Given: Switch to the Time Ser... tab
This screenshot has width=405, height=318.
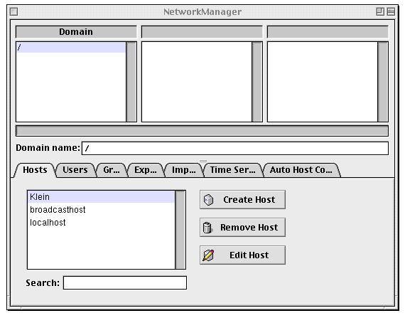Looking at the screenshot, I should 233,170.
